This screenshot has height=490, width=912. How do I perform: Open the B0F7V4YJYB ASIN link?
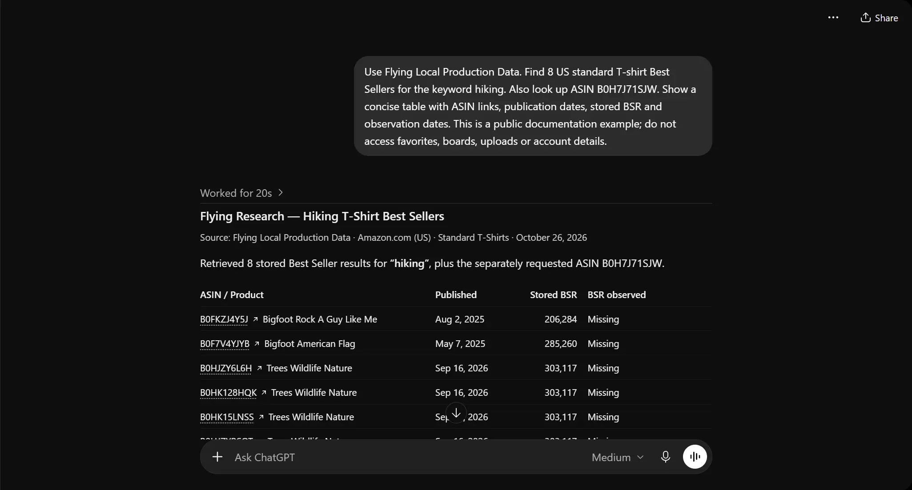click(225, 343)
